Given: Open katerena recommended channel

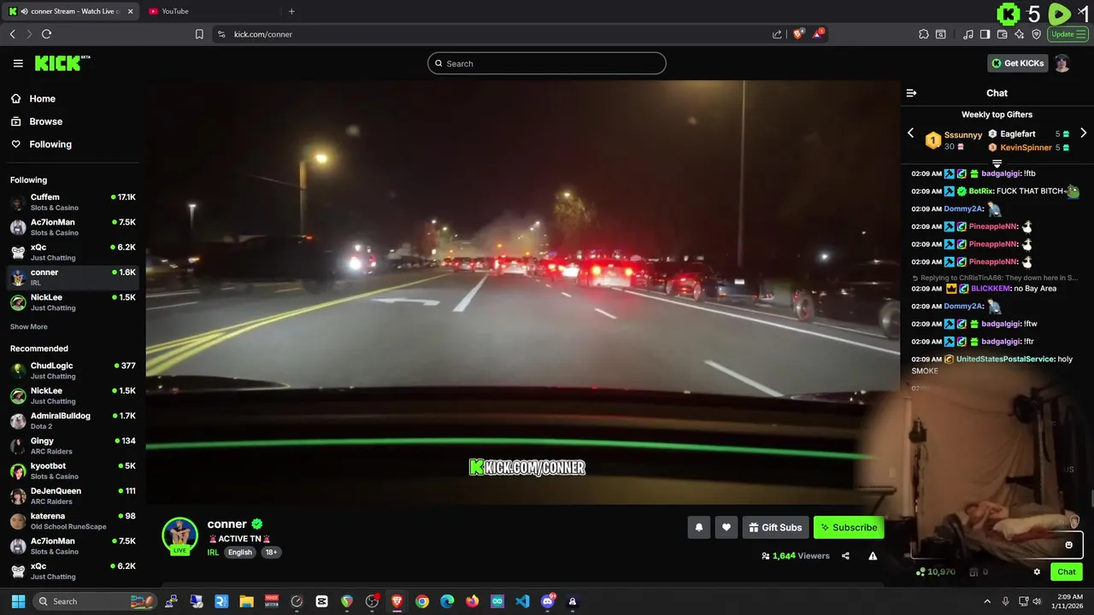Looking at the screenshot, I should (x=73, y=520).
